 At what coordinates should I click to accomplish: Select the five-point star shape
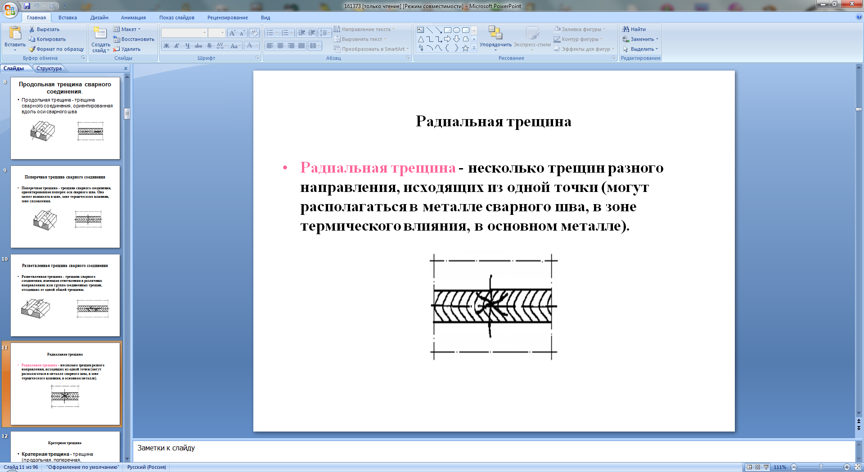click(x=465, y=48)
